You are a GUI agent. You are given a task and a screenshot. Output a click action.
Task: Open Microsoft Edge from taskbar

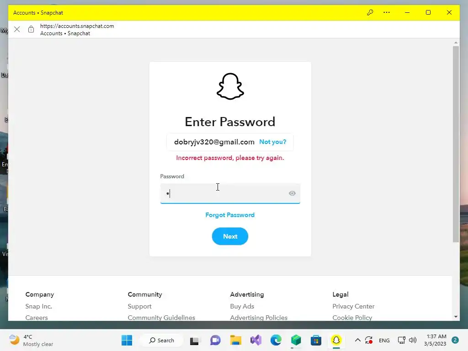tap(276, 340)
